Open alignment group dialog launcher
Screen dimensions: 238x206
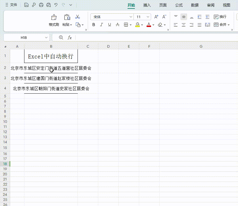(x=232, y=30)
